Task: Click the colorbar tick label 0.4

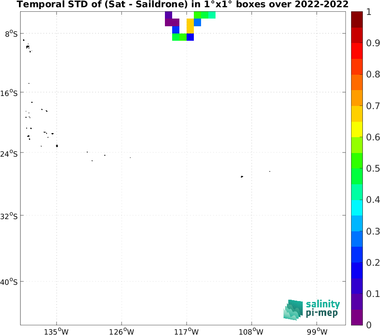Action: click(x=373, y=200)
